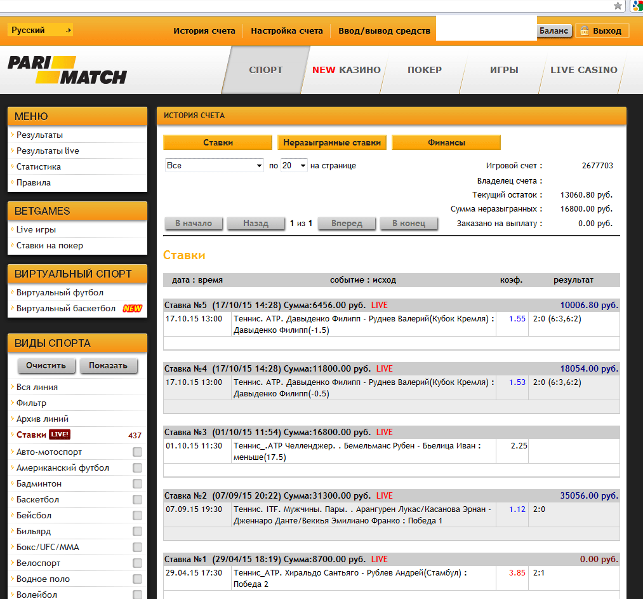Switch to the Покер tab
This screenshot has width=643, height=599.
coord(424,70)
